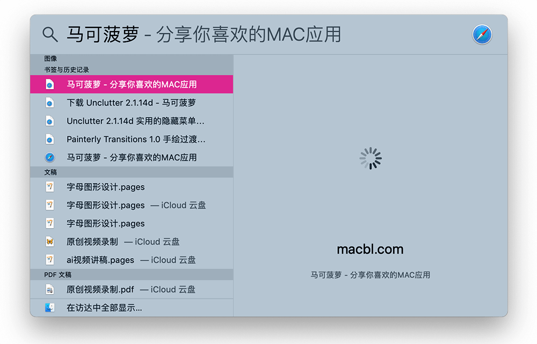The image size is (537, 344).
Task: Open 下载 Unclutter 2.1.14d - 马可菠萝 result
Action: [132, 103]
